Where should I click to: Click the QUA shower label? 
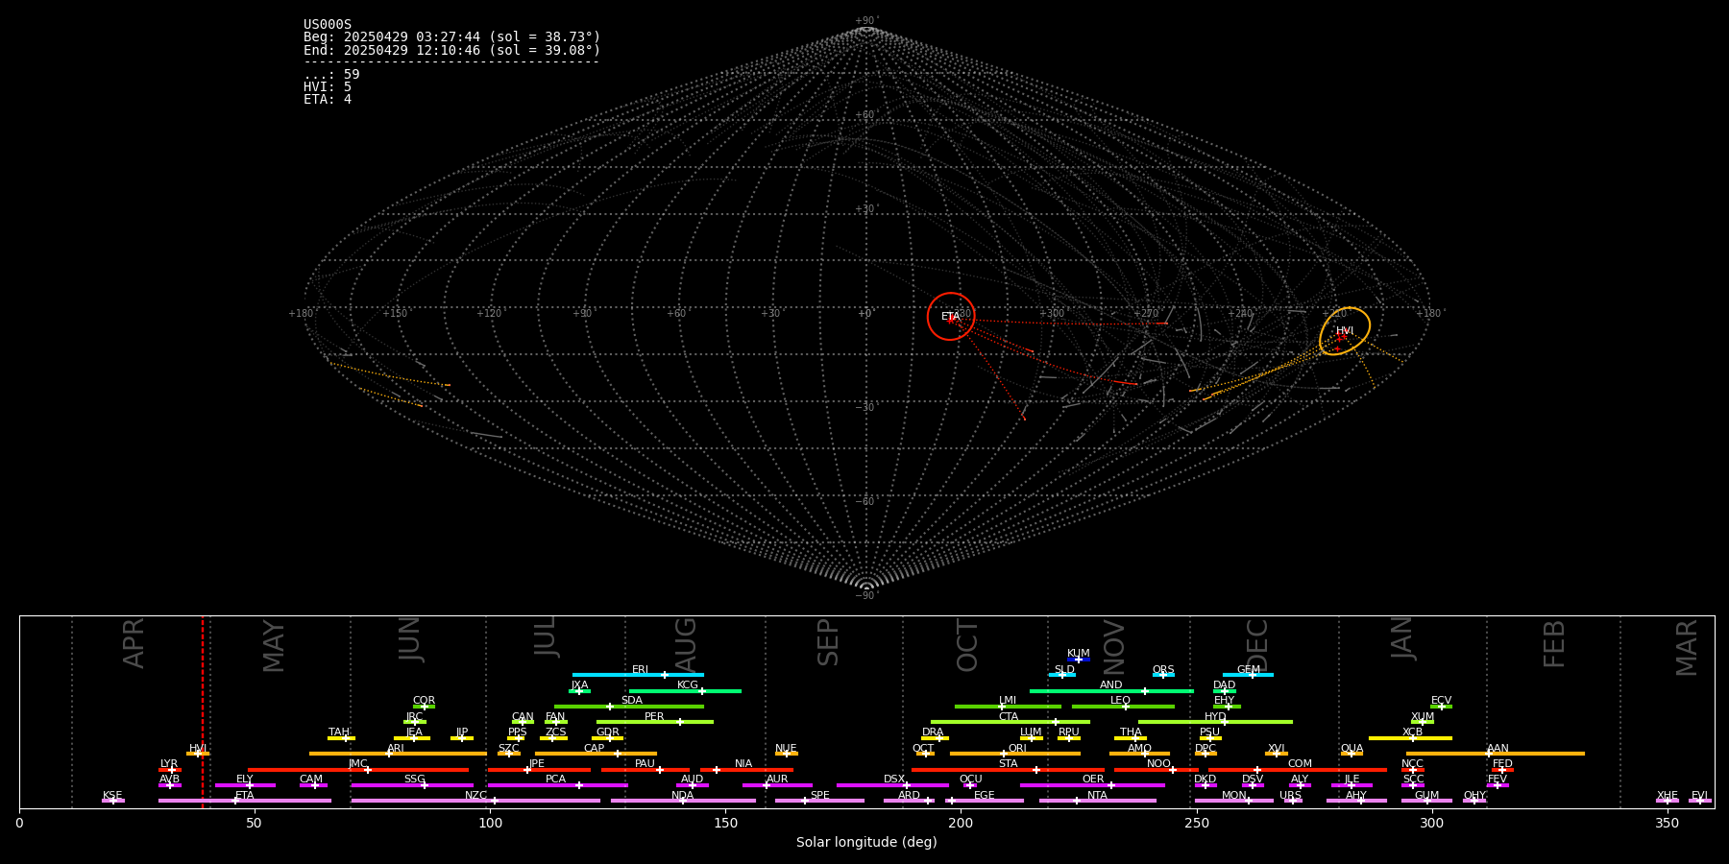(1352, 748)
